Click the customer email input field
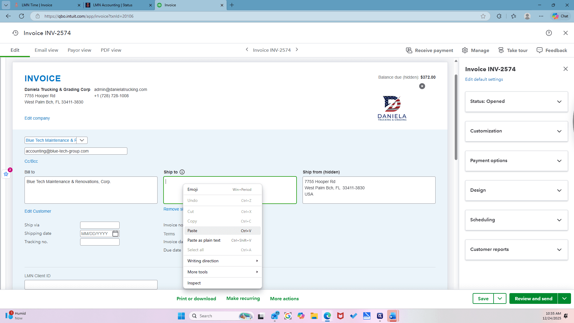Viewport: 574px width, 323px height. [x=76, y=151]
